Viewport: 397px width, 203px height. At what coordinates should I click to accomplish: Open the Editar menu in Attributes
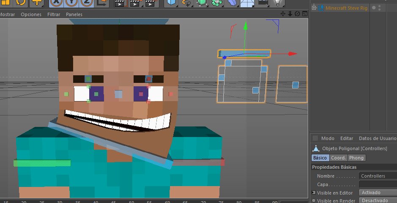point(347,138)
